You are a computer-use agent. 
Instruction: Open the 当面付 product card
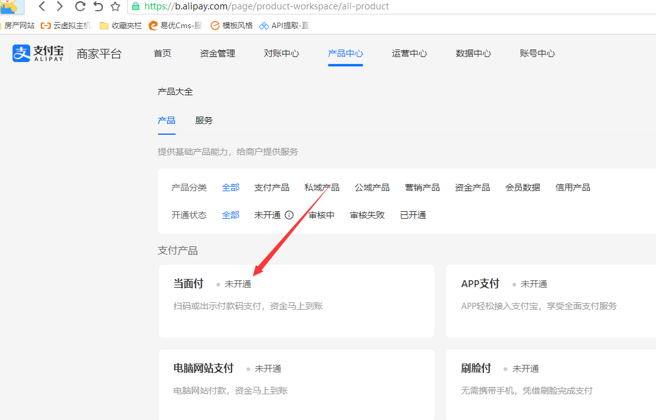[x=296, y=301]
